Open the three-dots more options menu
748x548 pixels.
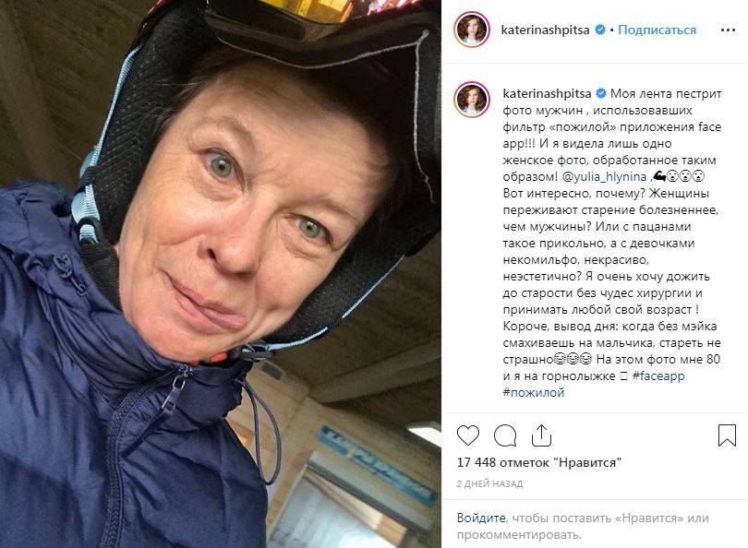point(728,30)
